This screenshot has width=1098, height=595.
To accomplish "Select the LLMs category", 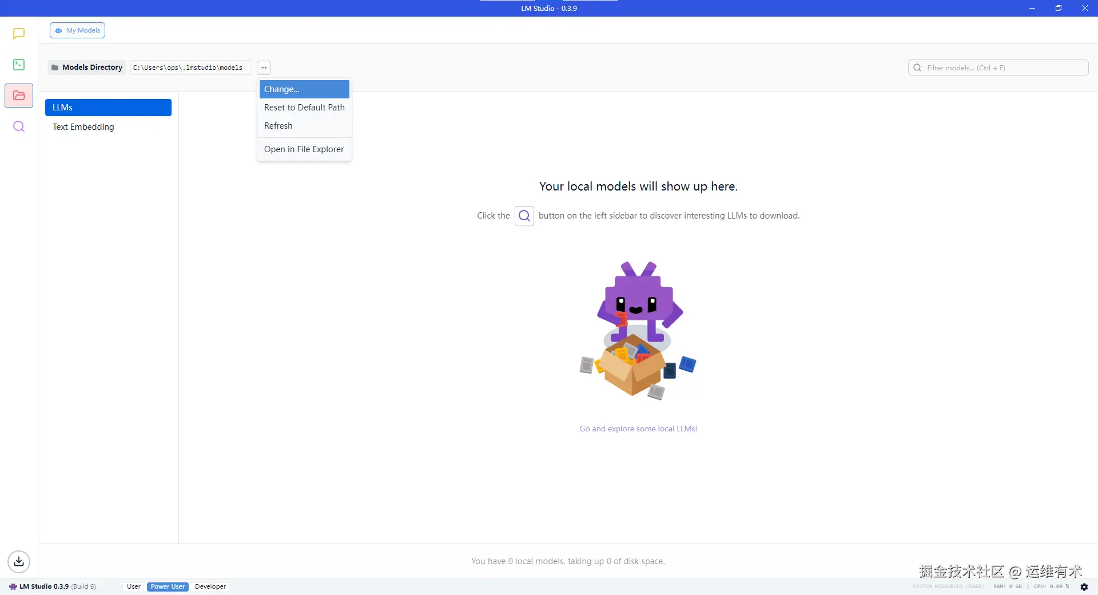I will click(x=108, y=108).
